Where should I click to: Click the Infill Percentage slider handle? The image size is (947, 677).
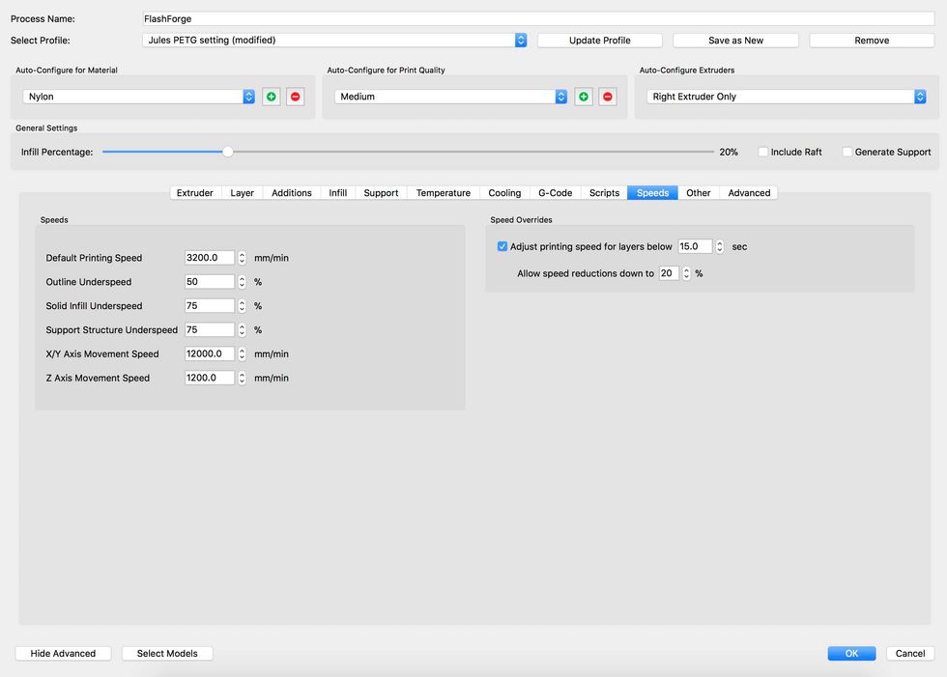click(228, 152)
